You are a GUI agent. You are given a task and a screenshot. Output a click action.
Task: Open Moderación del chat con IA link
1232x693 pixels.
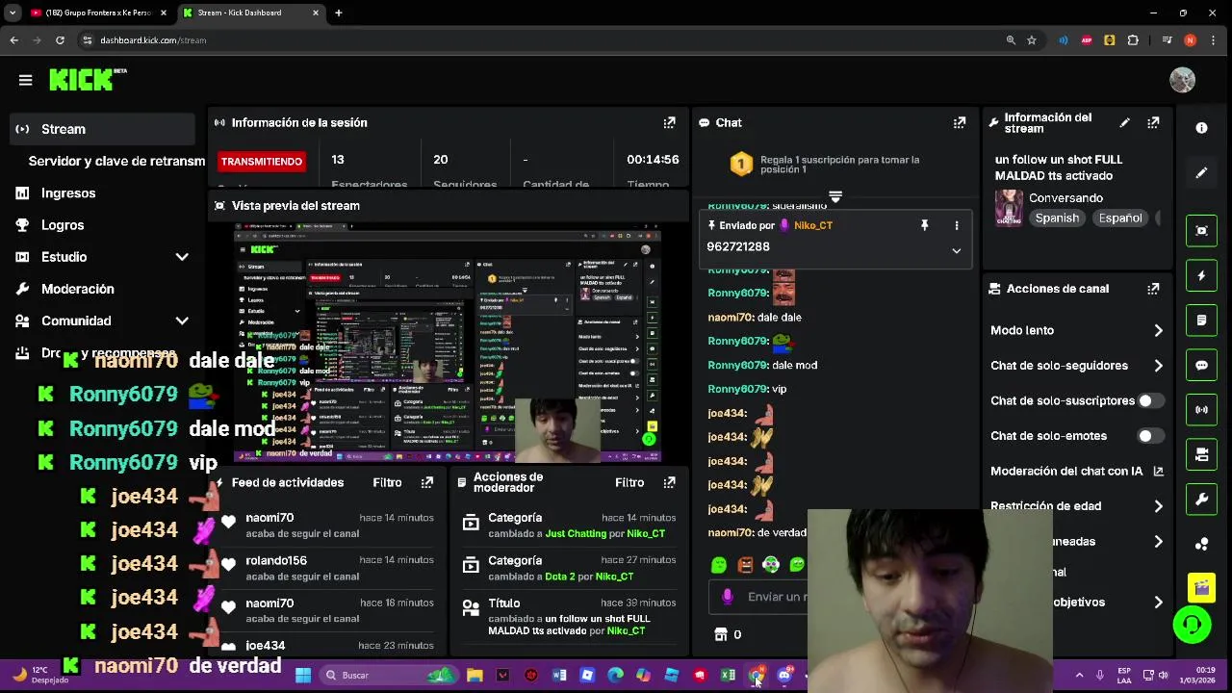point(1077,471)
